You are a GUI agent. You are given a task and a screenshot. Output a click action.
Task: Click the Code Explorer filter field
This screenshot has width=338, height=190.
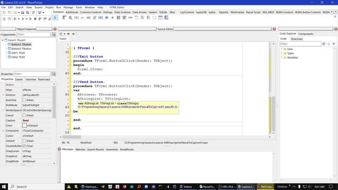tap(301, 44)
